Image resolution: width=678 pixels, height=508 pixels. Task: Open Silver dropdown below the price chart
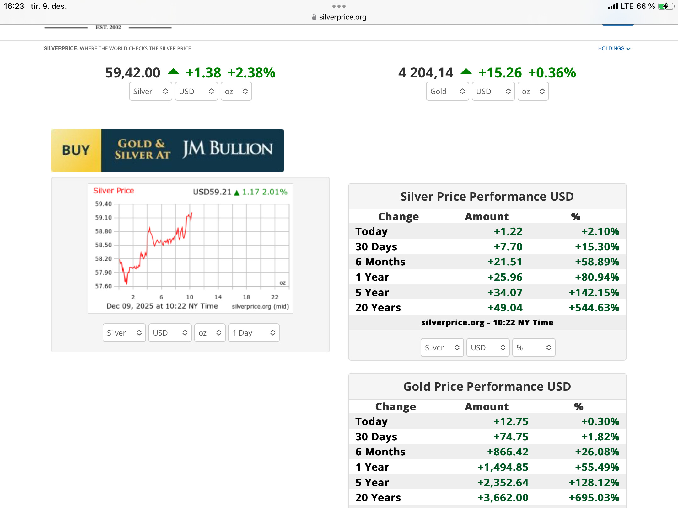124,333
